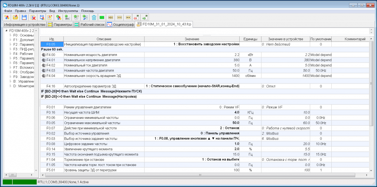377x187 pixels.
Task: Expand the B : Управлени tree node
Action: click(x=11, y=81)
